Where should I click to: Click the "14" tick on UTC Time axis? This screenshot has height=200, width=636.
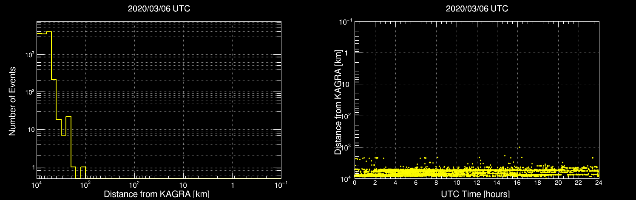point(497,183)
